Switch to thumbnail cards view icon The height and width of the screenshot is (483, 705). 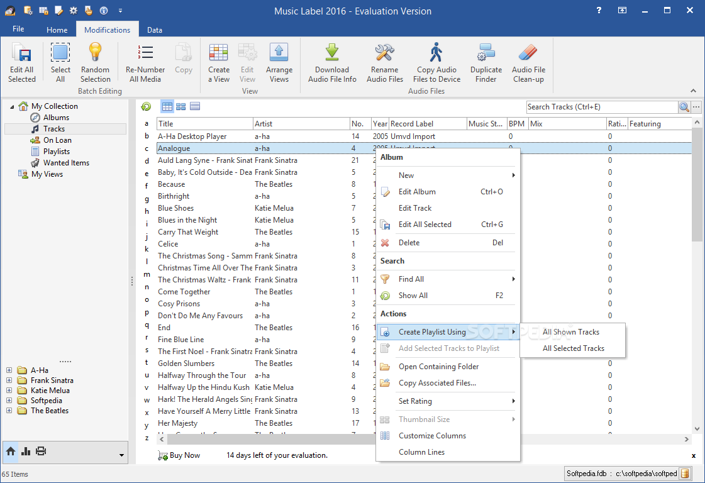pos(180,106)
